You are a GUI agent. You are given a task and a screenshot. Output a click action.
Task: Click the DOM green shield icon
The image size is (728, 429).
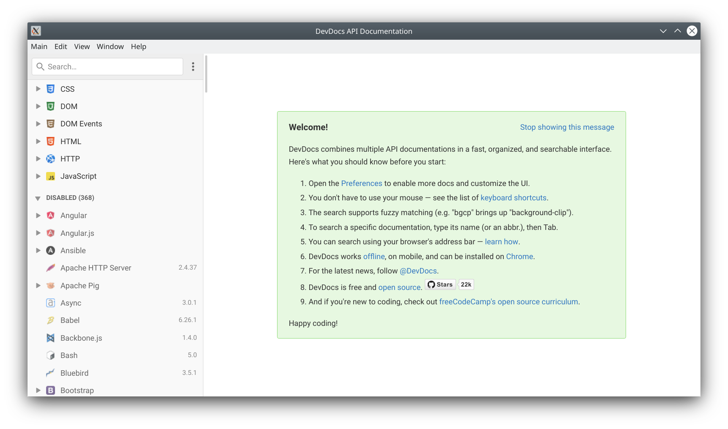[50, 106]
